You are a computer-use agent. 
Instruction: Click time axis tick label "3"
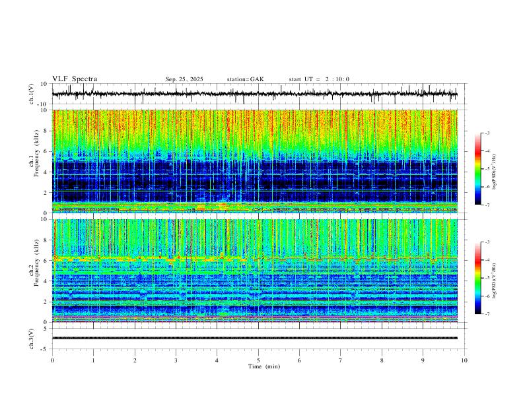tap(176, 360)
